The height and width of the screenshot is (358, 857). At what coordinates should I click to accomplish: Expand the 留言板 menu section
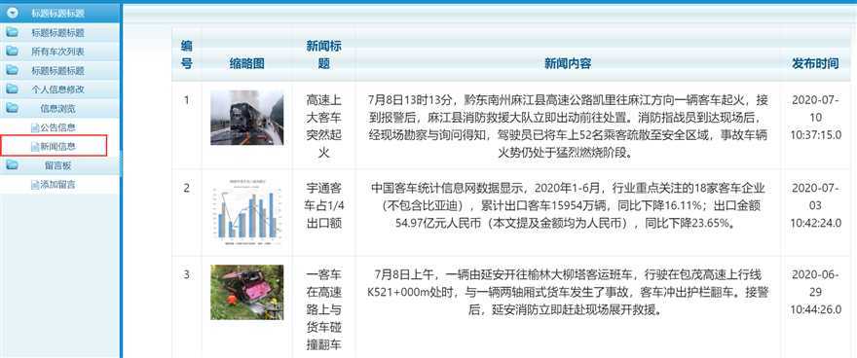point(57,164)
